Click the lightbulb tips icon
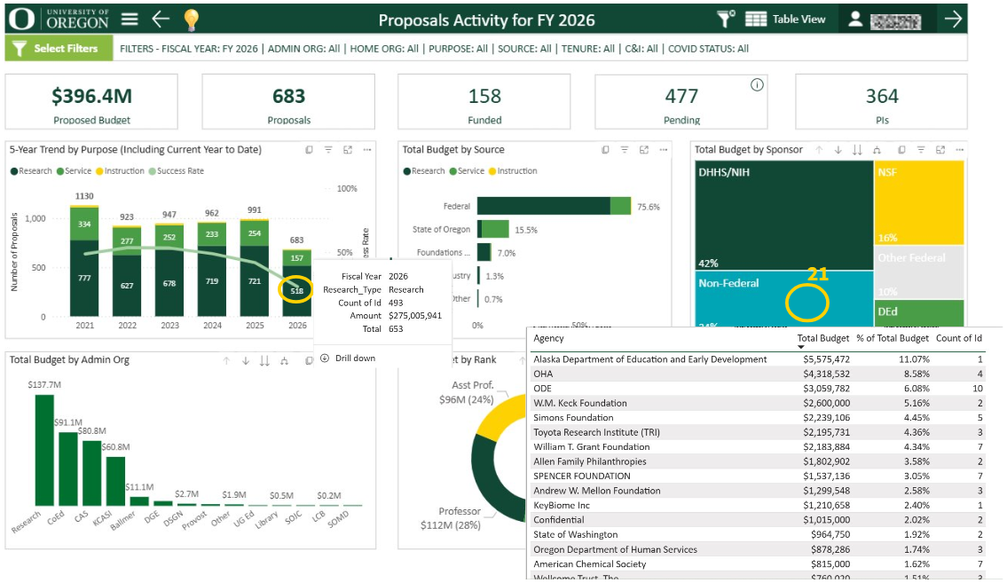 (191, 20)
